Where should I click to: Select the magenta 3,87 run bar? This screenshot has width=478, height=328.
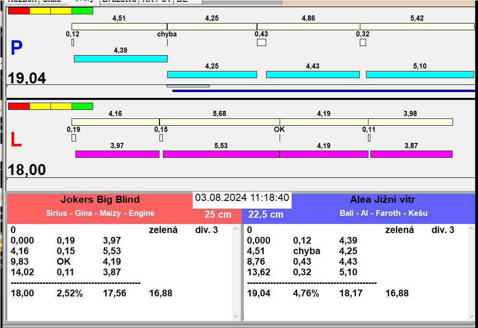411,154
